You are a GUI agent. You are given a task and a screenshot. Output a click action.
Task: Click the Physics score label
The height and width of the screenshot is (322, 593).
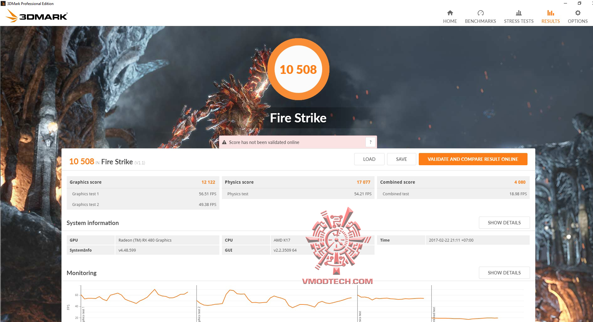click(x=239, y=182)
